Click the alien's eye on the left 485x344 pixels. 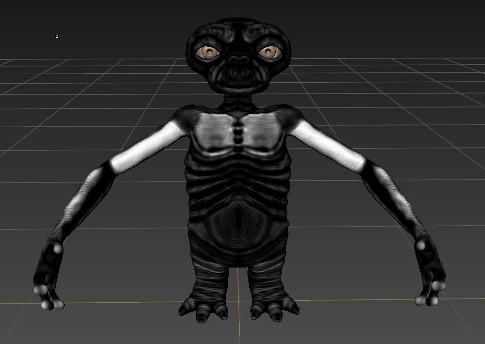coord(207,52)
